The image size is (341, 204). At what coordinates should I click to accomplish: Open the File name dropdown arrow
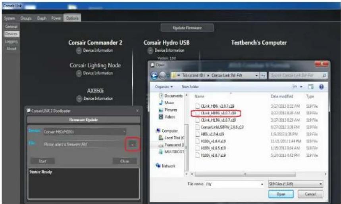click(x=262, y=184)
